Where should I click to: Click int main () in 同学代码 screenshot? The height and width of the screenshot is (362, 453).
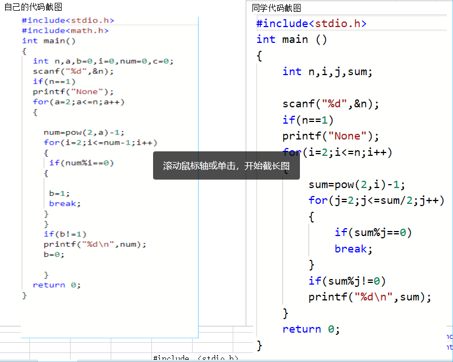pos(292,40)
